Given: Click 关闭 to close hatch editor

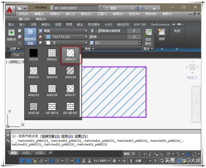Looking at the screenshot, I should tap(177, 31).
